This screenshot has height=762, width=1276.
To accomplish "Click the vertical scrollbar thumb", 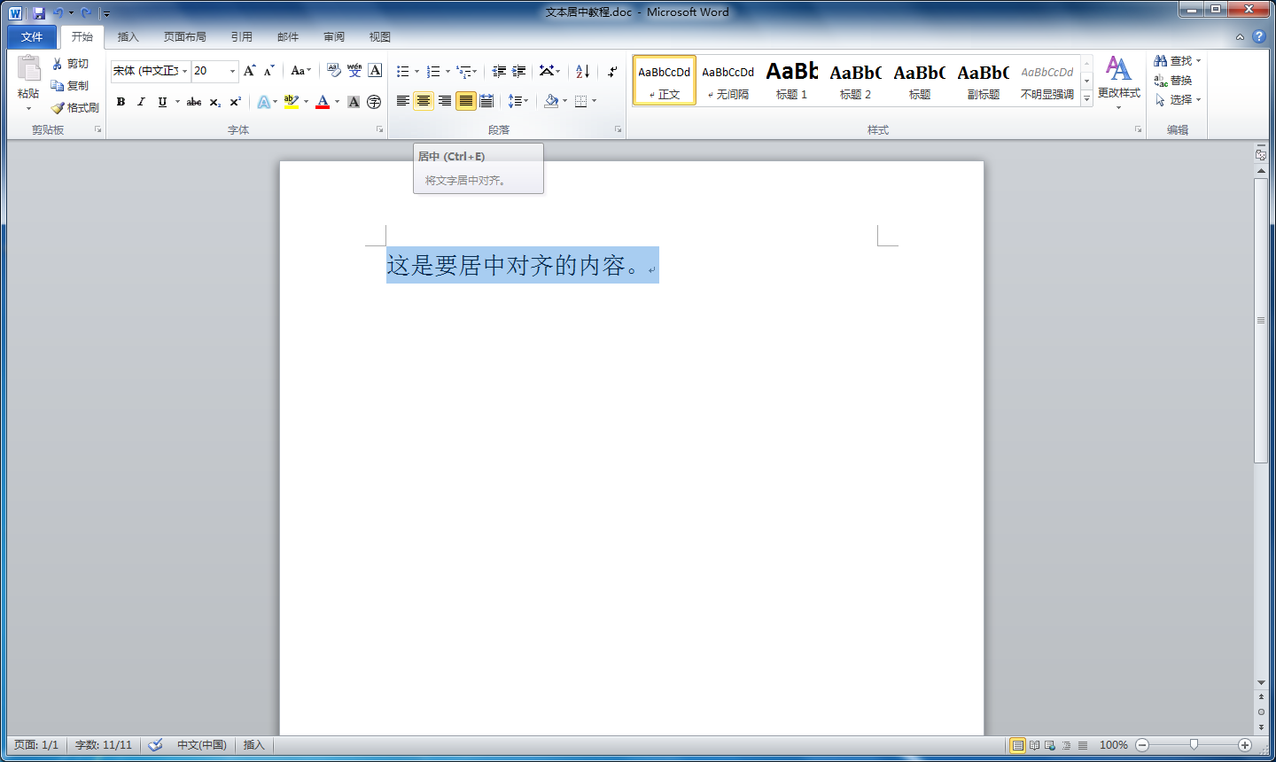I will pyautogui.click(x=1261, y=320).
